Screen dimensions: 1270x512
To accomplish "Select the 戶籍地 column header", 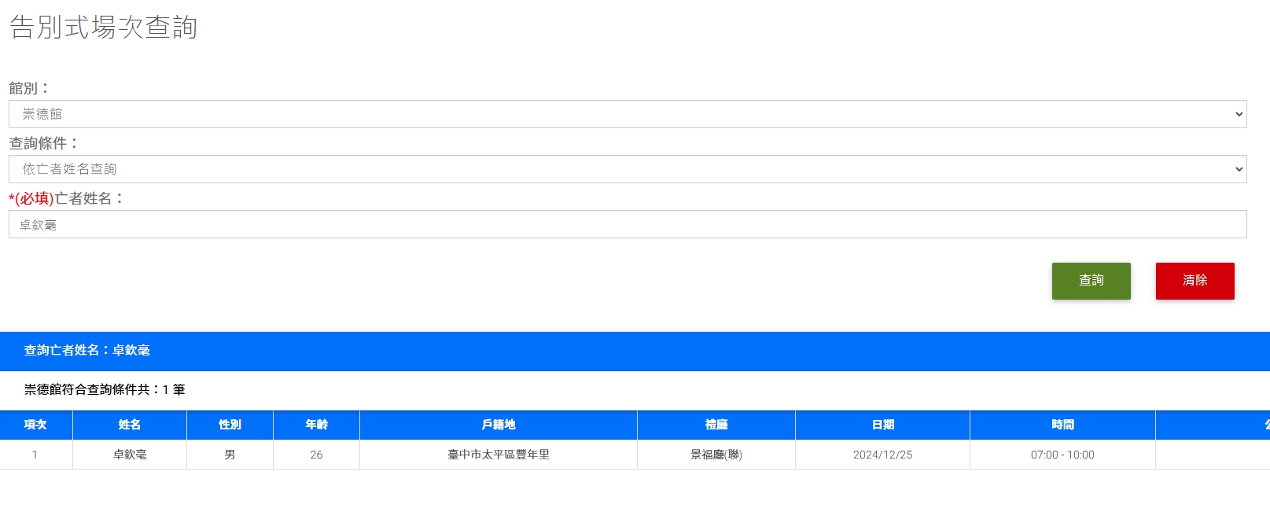I will (x=499, y=425).
